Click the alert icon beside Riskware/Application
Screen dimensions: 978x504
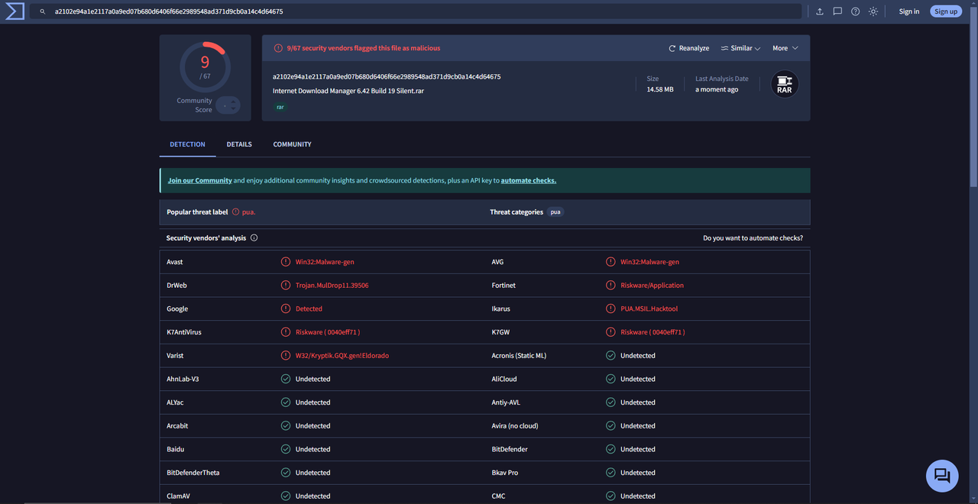(x=610, y=285)
